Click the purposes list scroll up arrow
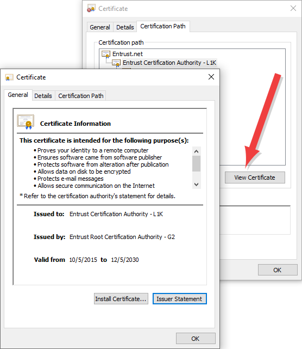The height and width of the screenshot is (349, 302). tap(196, 151)
